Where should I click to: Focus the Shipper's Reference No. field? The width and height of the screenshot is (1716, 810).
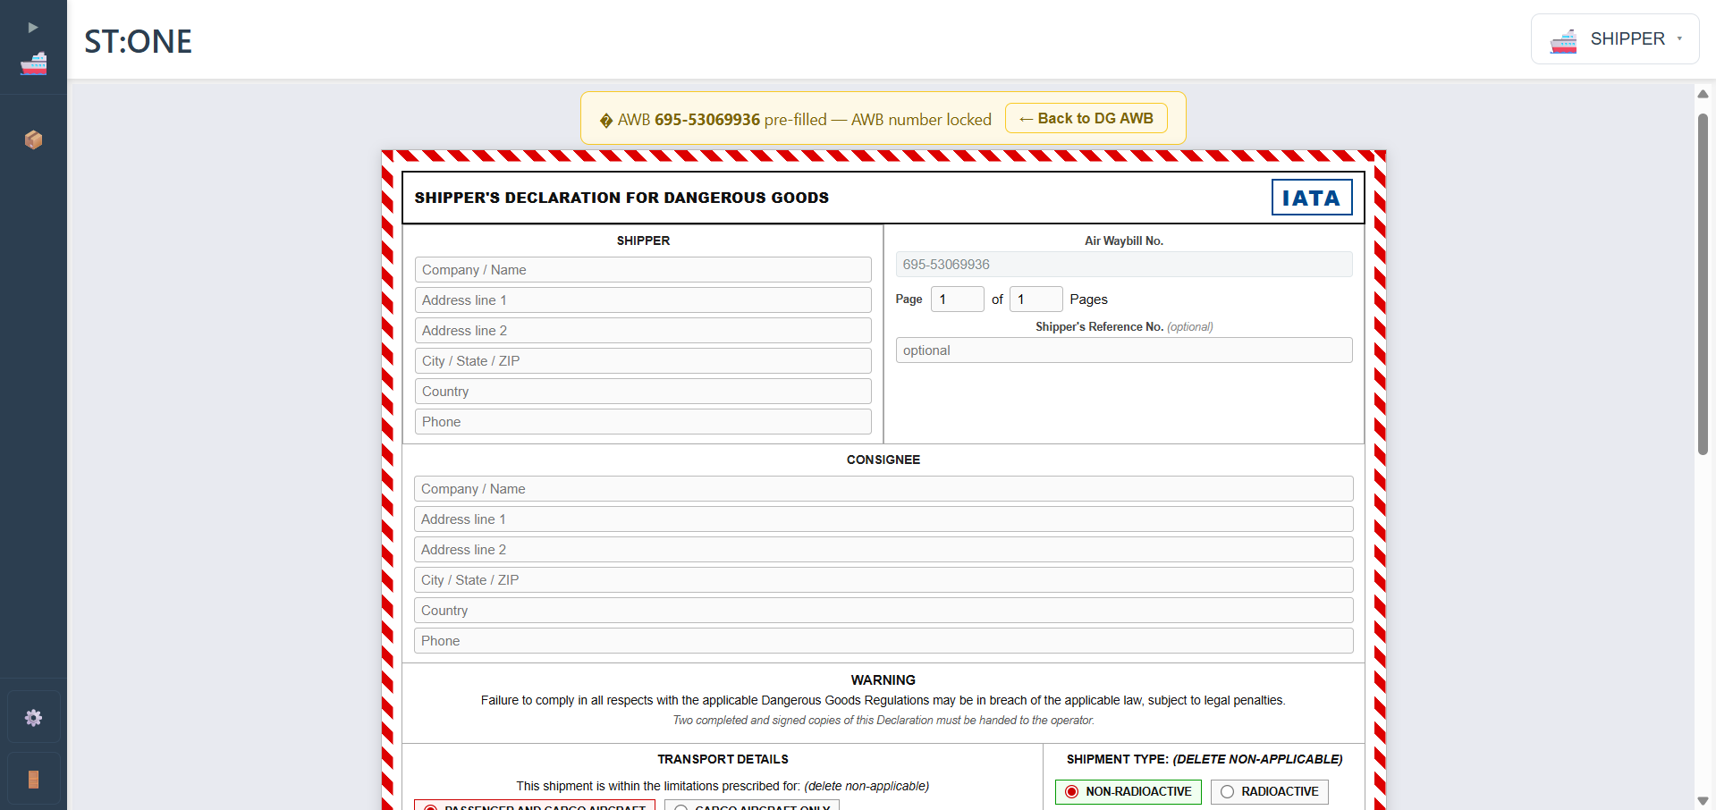(x=1124, y=350)
